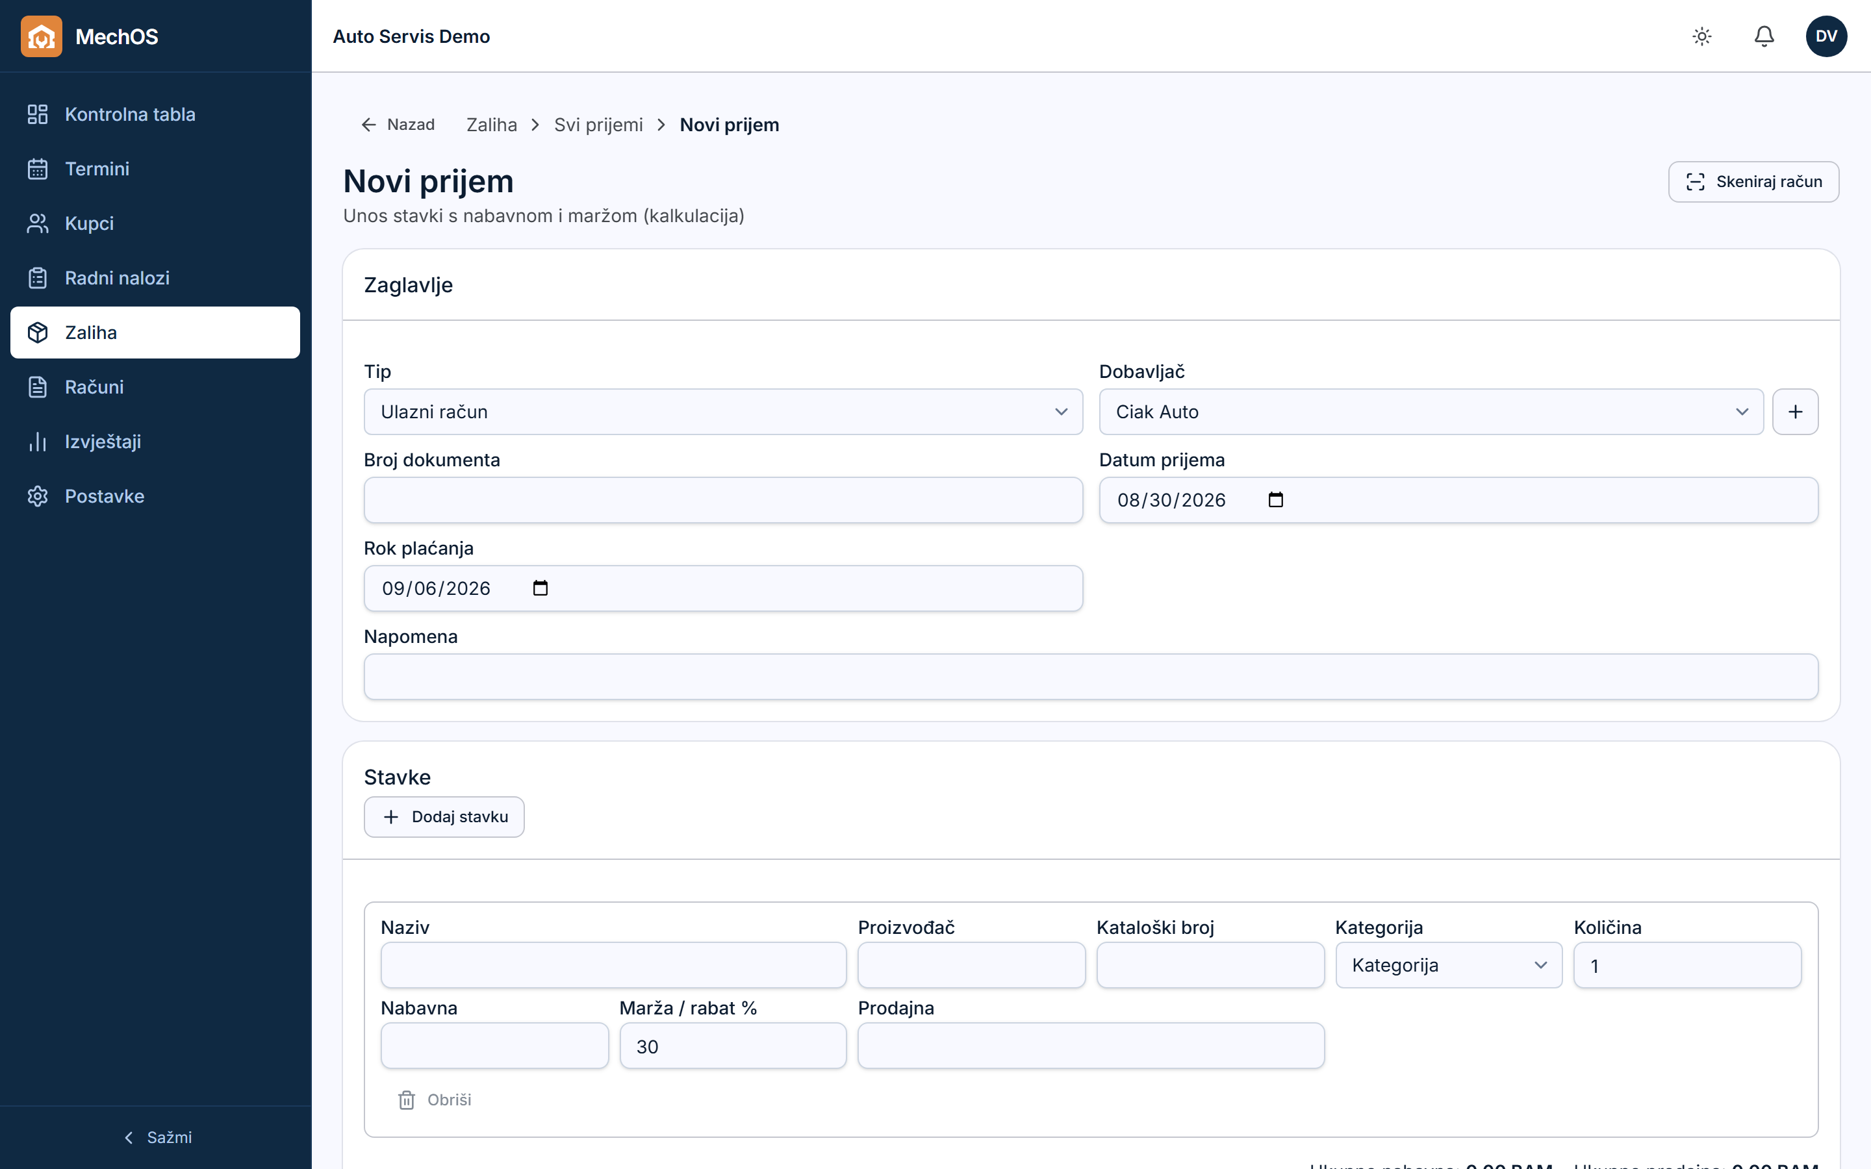
Task: Click the Zaliha breadcrumb
Action: click(492, 125)
